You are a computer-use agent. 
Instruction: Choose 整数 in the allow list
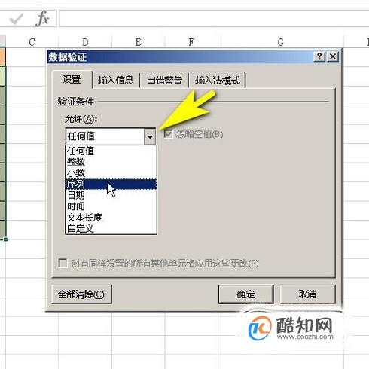[x=111, y=162]
